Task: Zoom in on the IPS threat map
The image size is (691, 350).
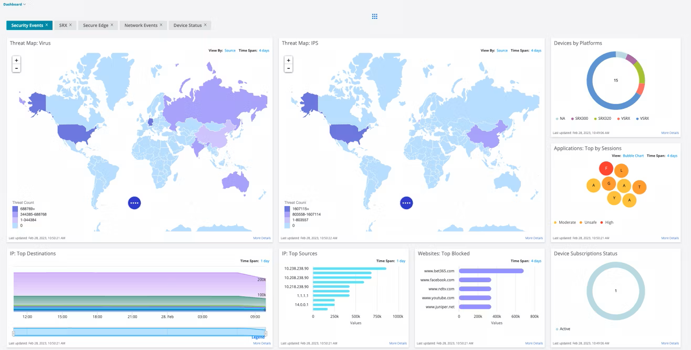Action: click(288, 60)
